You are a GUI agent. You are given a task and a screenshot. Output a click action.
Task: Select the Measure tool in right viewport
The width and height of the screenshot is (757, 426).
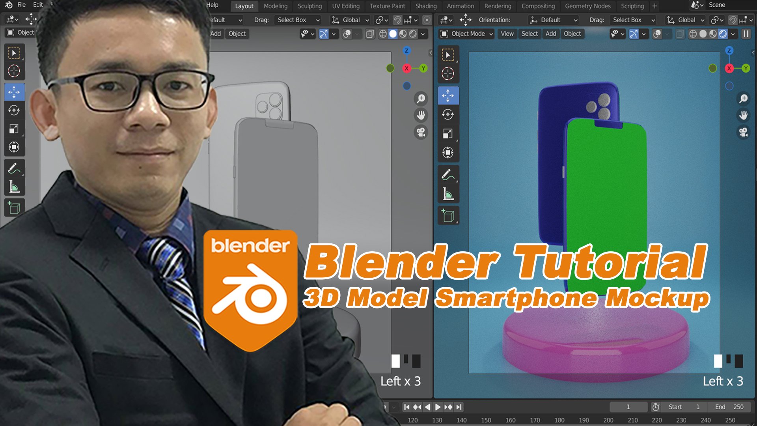point(448,194)
